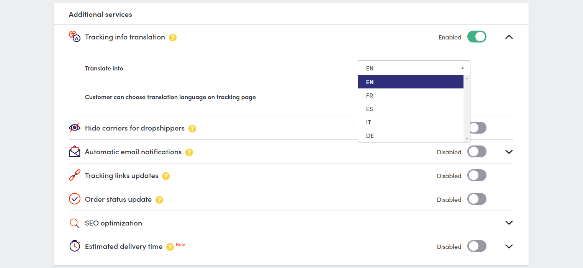The width and height of the screenshot is (583, 268).
Task: Select IT in language list
Action: (x=411, y=122)
